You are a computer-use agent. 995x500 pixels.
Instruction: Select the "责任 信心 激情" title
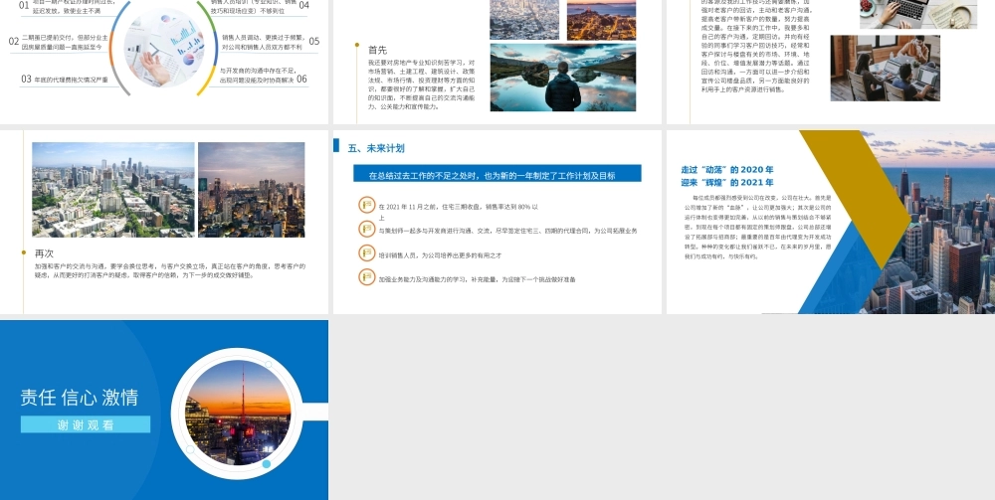pyautogui.click(x=80, y=398)
